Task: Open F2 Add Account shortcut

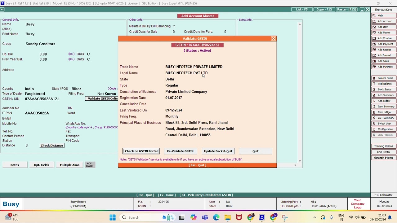Action: (383, 21)
